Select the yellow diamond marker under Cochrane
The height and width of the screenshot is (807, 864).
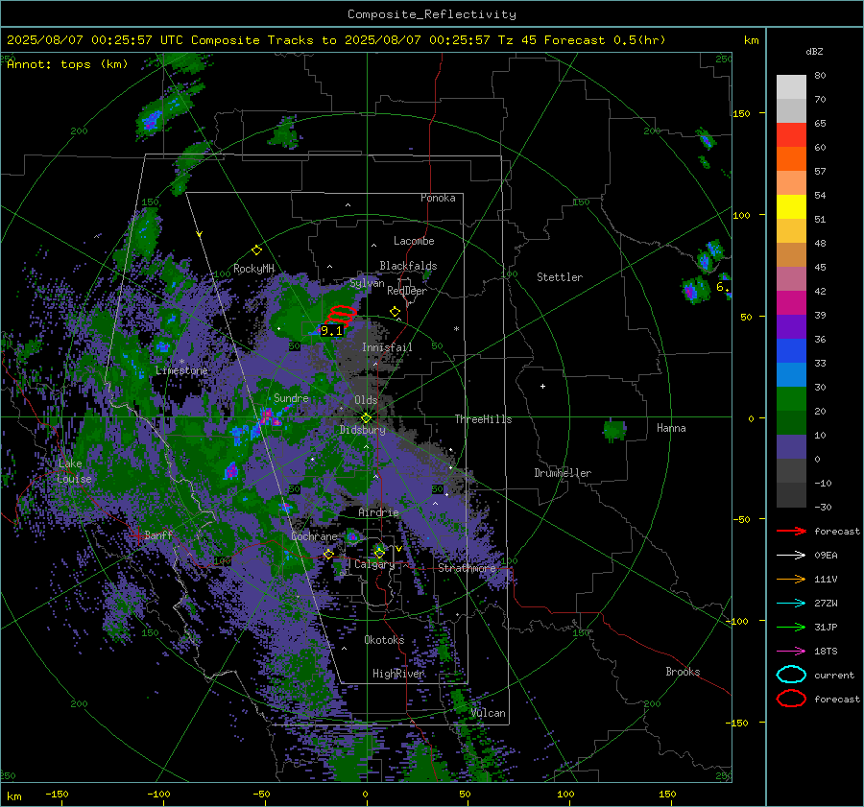pyautogui.click(x=328, y=554)
